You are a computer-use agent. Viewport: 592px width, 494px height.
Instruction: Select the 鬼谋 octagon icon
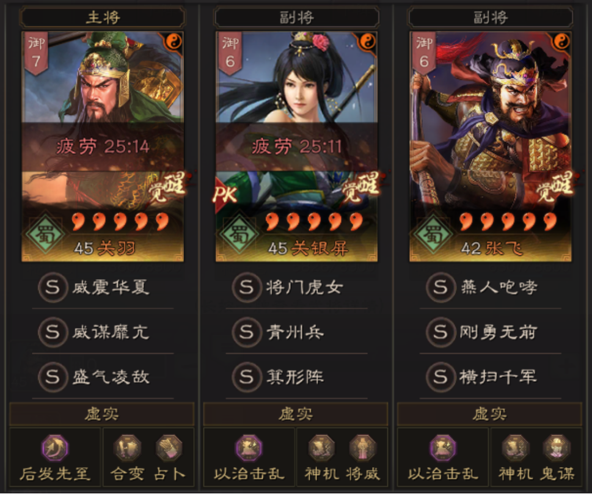pos(557,448)
